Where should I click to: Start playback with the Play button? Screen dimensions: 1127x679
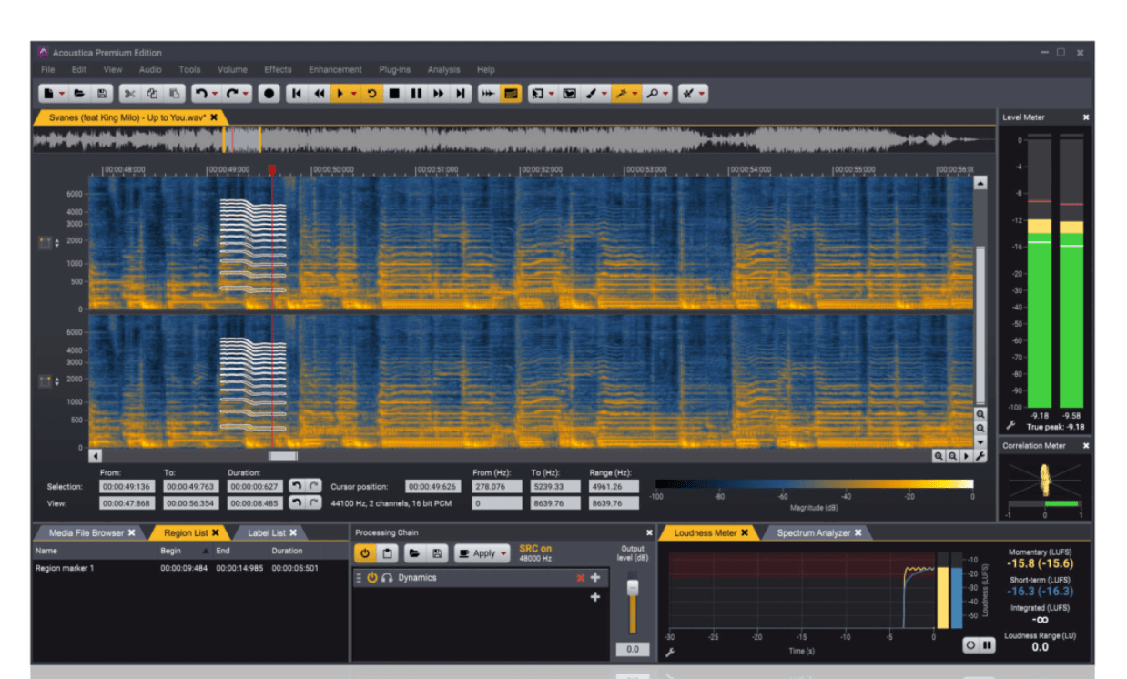340,93
